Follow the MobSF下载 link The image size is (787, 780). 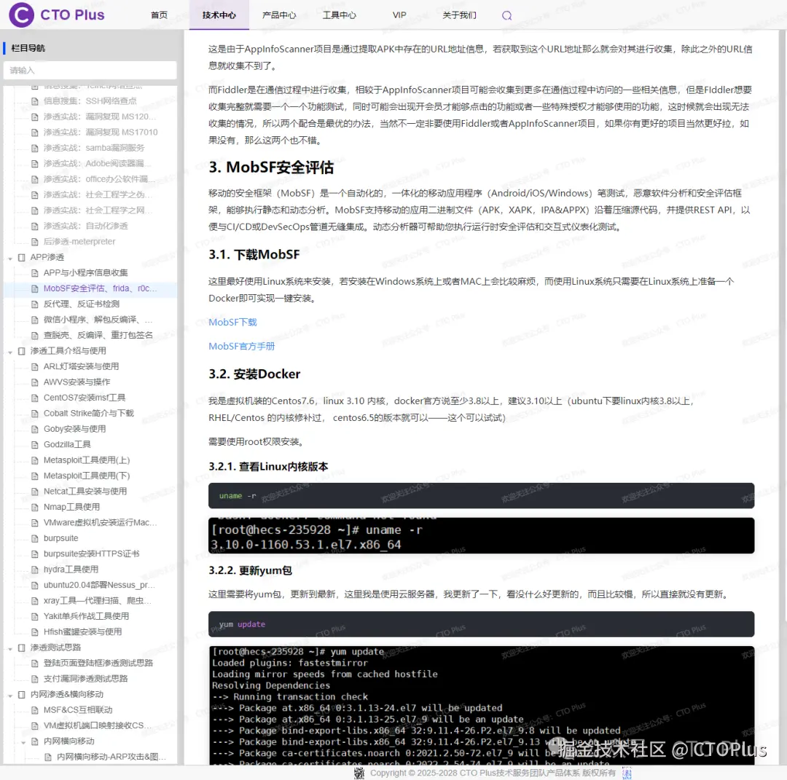[x=232, y=322]
